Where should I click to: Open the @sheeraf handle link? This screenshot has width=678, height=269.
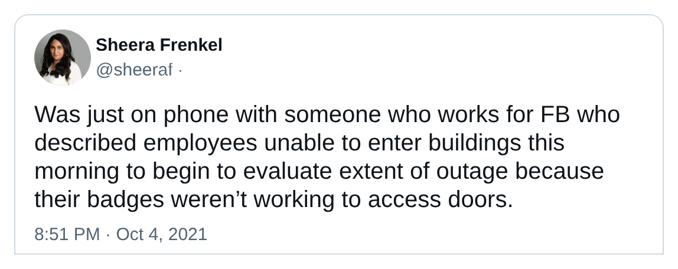134,70
